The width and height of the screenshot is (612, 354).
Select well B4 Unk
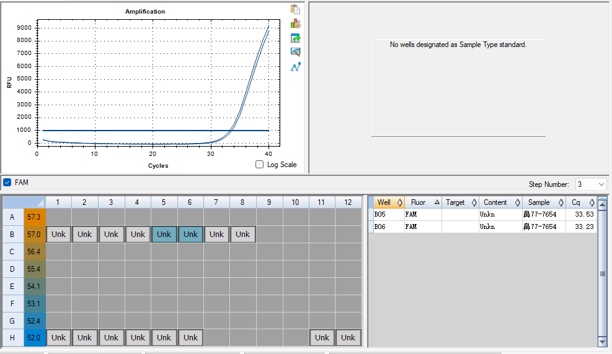tap(138, 235)
